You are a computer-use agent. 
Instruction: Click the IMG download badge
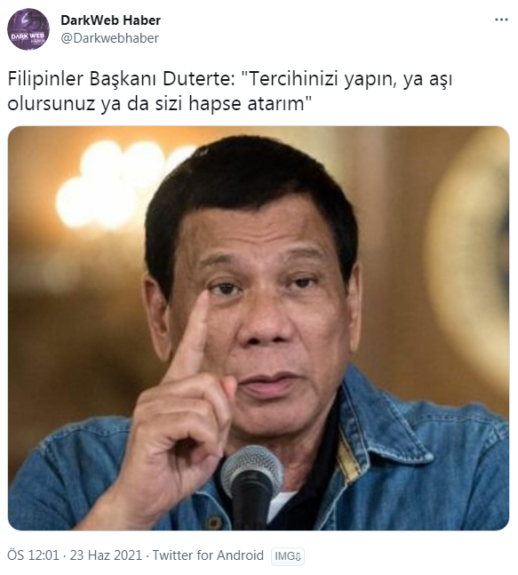288,556
